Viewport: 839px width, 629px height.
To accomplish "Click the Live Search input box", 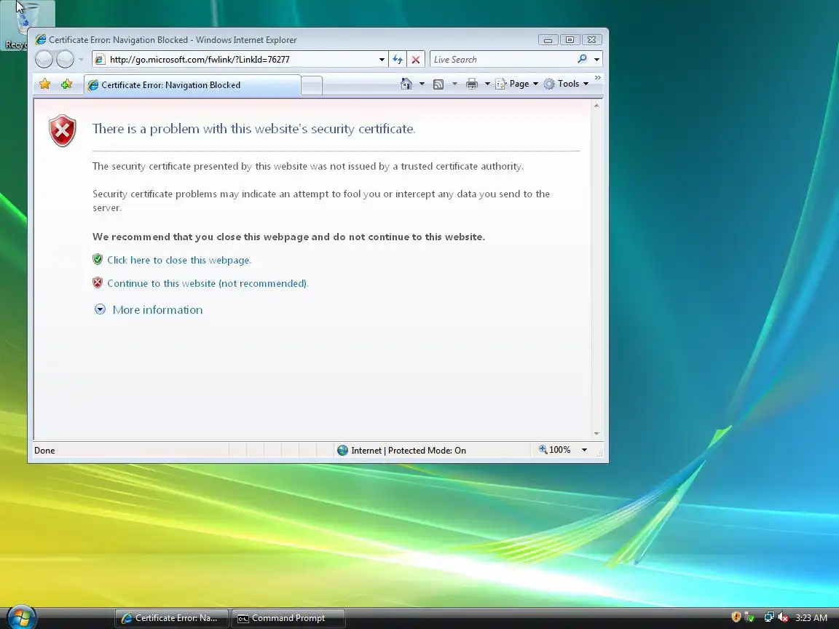I will click(503, 60).
